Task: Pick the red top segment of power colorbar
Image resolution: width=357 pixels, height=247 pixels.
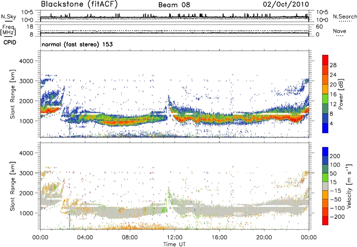Action: 325,60
